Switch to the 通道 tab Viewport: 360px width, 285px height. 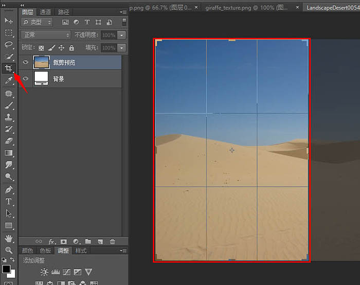(45, 12)
